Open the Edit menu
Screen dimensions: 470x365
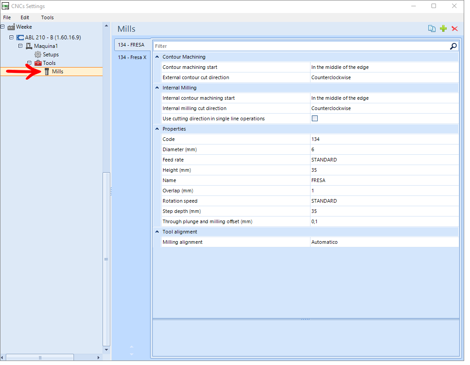click(x=25, y=17)
